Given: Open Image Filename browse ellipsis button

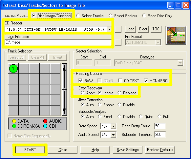Looking at the screenshot, I should click(118, 43).
